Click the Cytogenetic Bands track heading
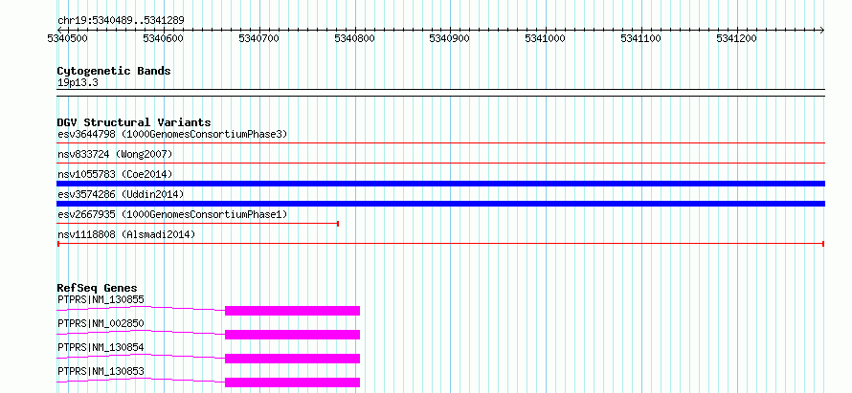This screenshot has height=393, width=852. point(114,71)
